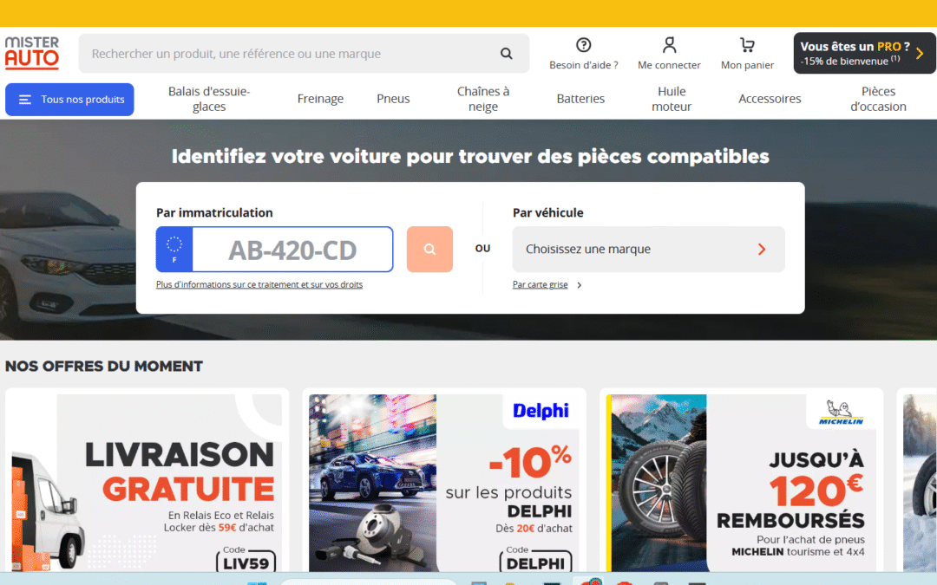Focus the AB-420-CD license plate field
The width and height of the screenshot is (937, 585).
coord(292,250)
